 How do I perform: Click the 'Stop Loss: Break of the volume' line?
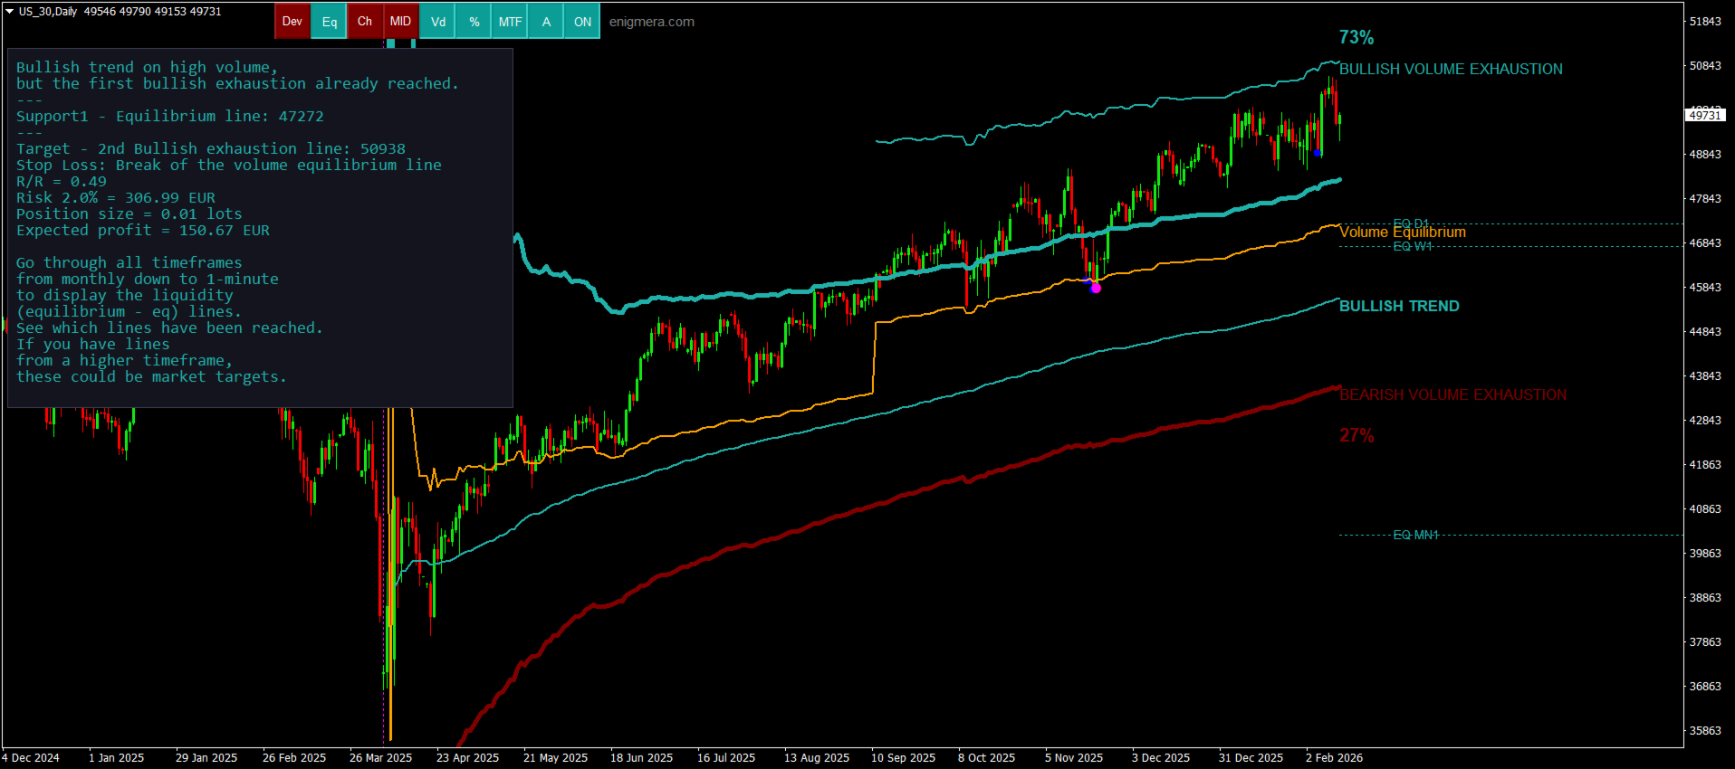click(229, 165)
